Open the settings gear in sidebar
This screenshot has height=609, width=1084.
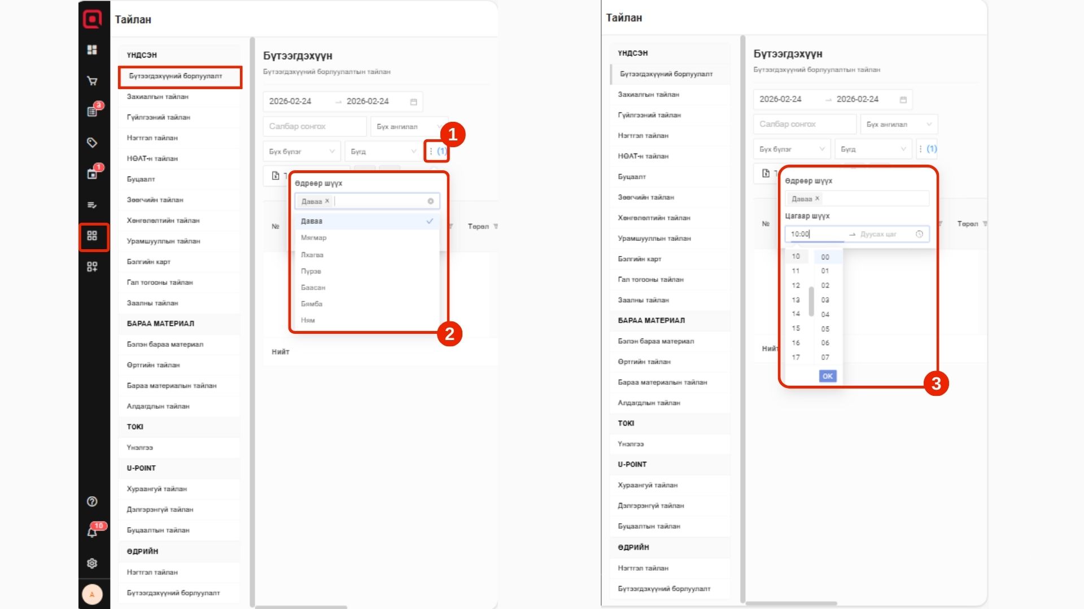tap(92, 563)
